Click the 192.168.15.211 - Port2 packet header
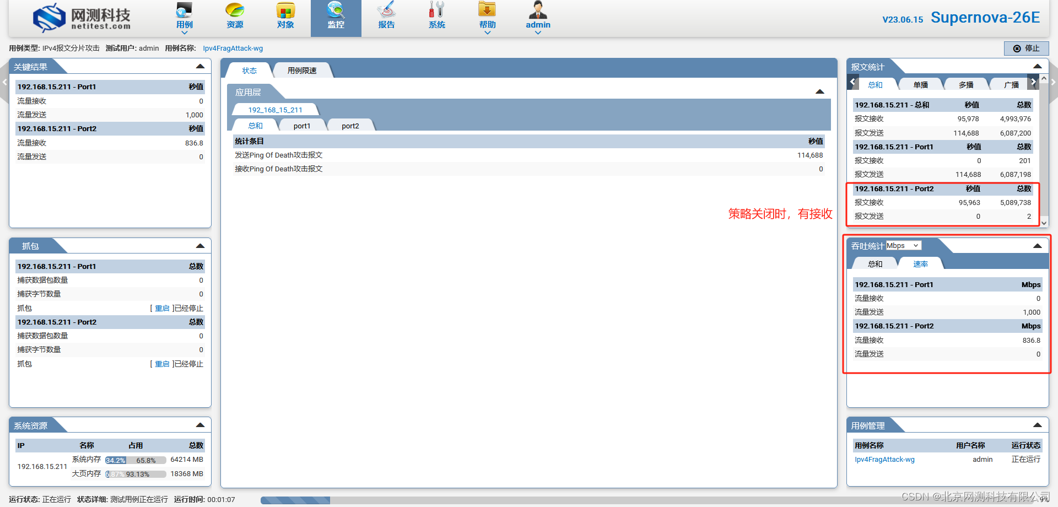This screenshot has width=1058, height=507. point(942,188)
